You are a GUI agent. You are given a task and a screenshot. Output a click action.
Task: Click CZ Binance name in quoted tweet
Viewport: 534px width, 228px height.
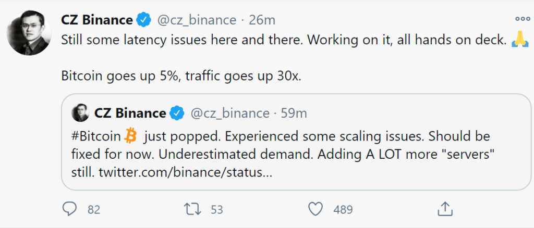tap(130, 112)
